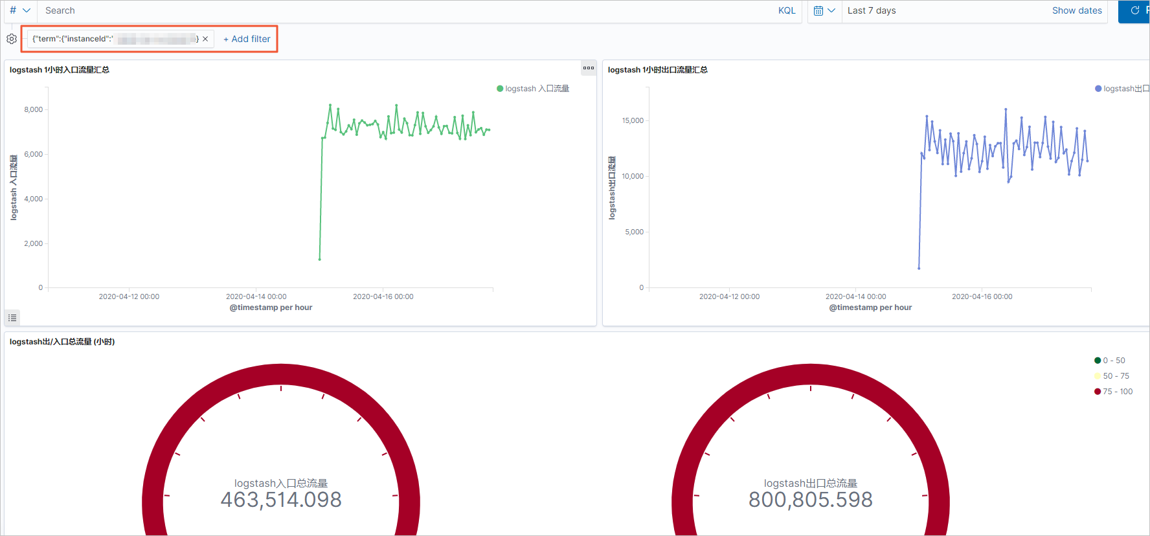The image size is (1150, 536).
Task: Click the 2,000 y-axis tick
Action: pos(34,243)
